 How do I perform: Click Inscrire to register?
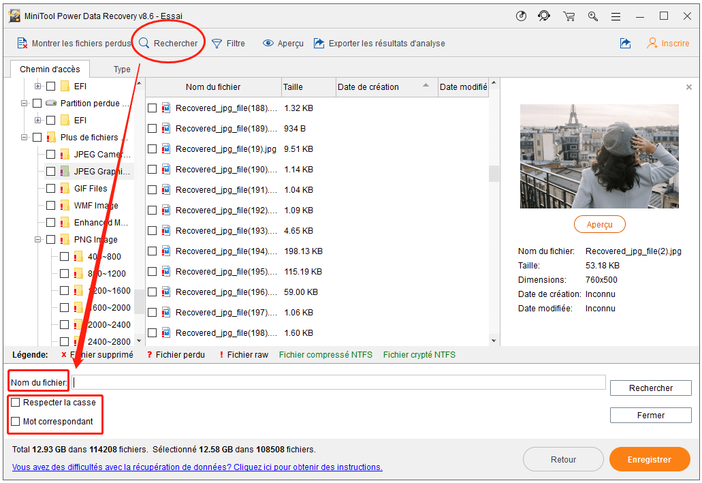(x=668, y=44)
